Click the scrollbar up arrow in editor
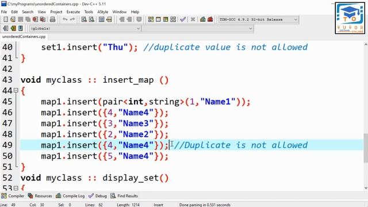The image size is (368, 207). tap(366, 44)
